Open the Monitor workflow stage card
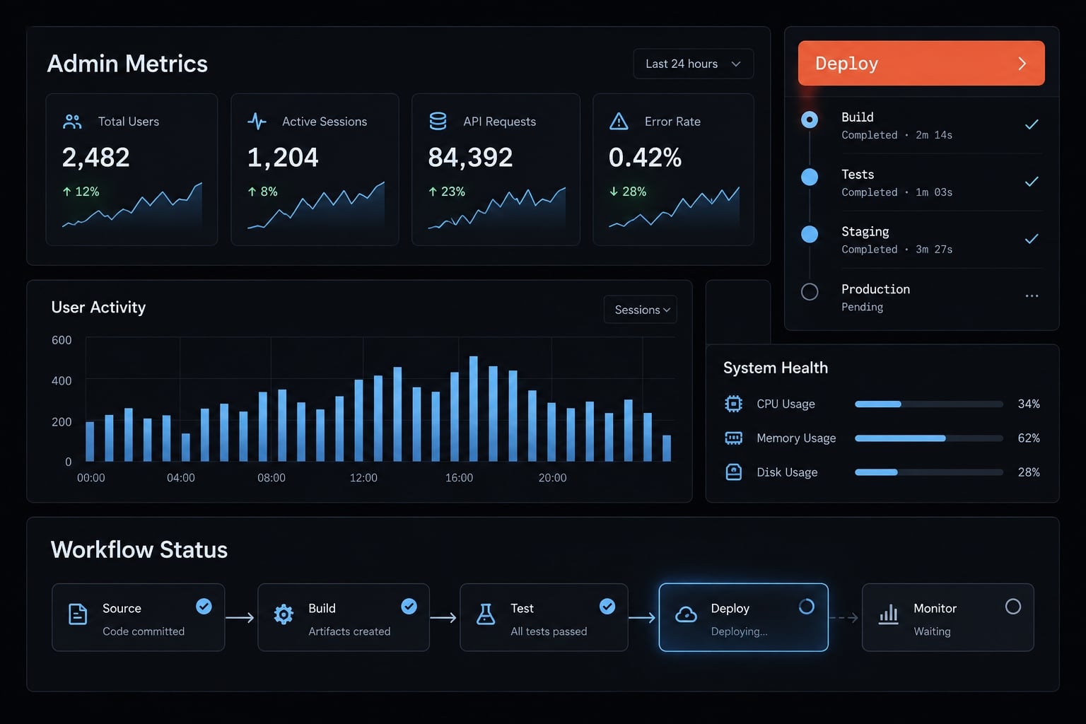The width and height of the screenshot is (1086, 724). click(948, 617)
